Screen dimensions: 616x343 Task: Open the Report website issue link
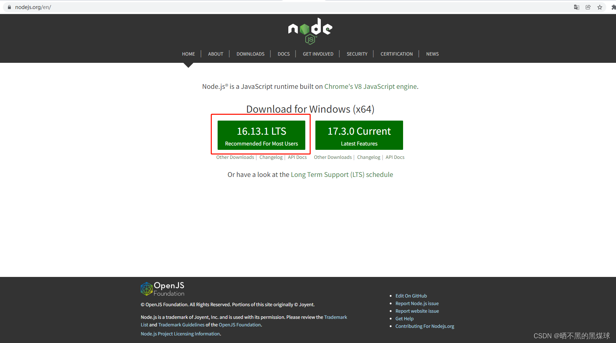[x=417, y=311]
